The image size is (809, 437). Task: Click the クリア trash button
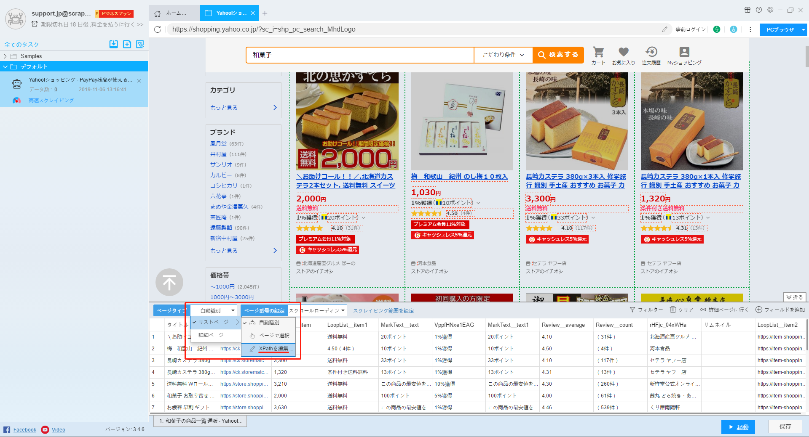(682, 310)
